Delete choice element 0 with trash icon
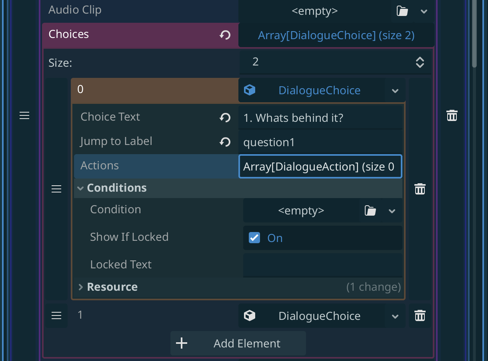Viewport: 488px width, 361px height. tap(420, 189)
